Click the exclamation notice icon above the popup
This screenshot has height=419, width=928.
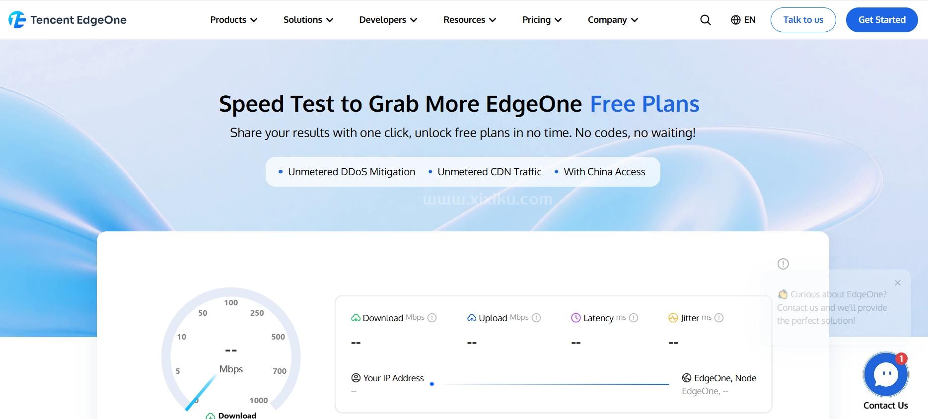(x=783, y=264)
